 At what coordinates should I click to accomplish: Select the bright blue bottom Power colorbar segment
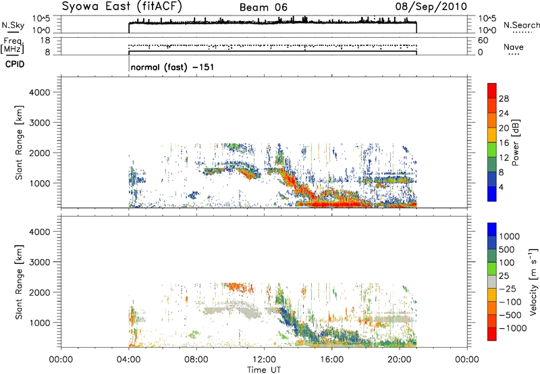(492, 194)
